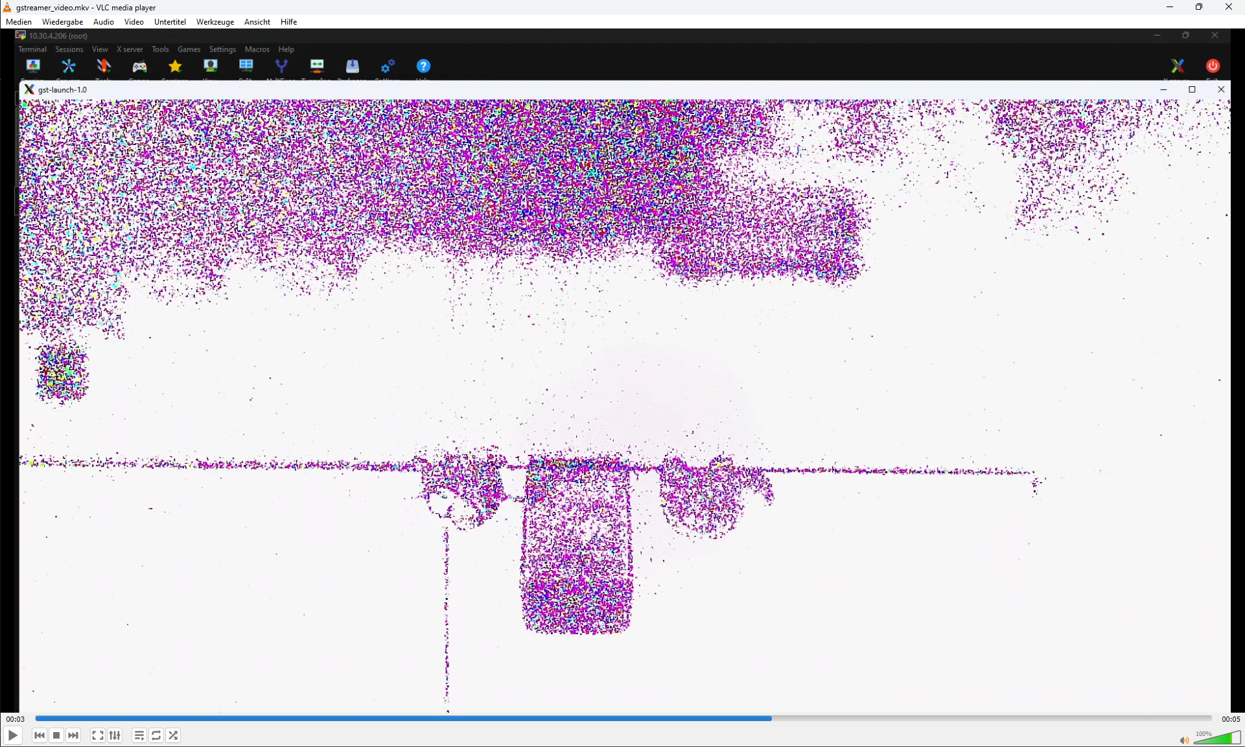Click the elapsed time label 00:03
This screenshot has width=1245, height=747.
tap(16, 718)
